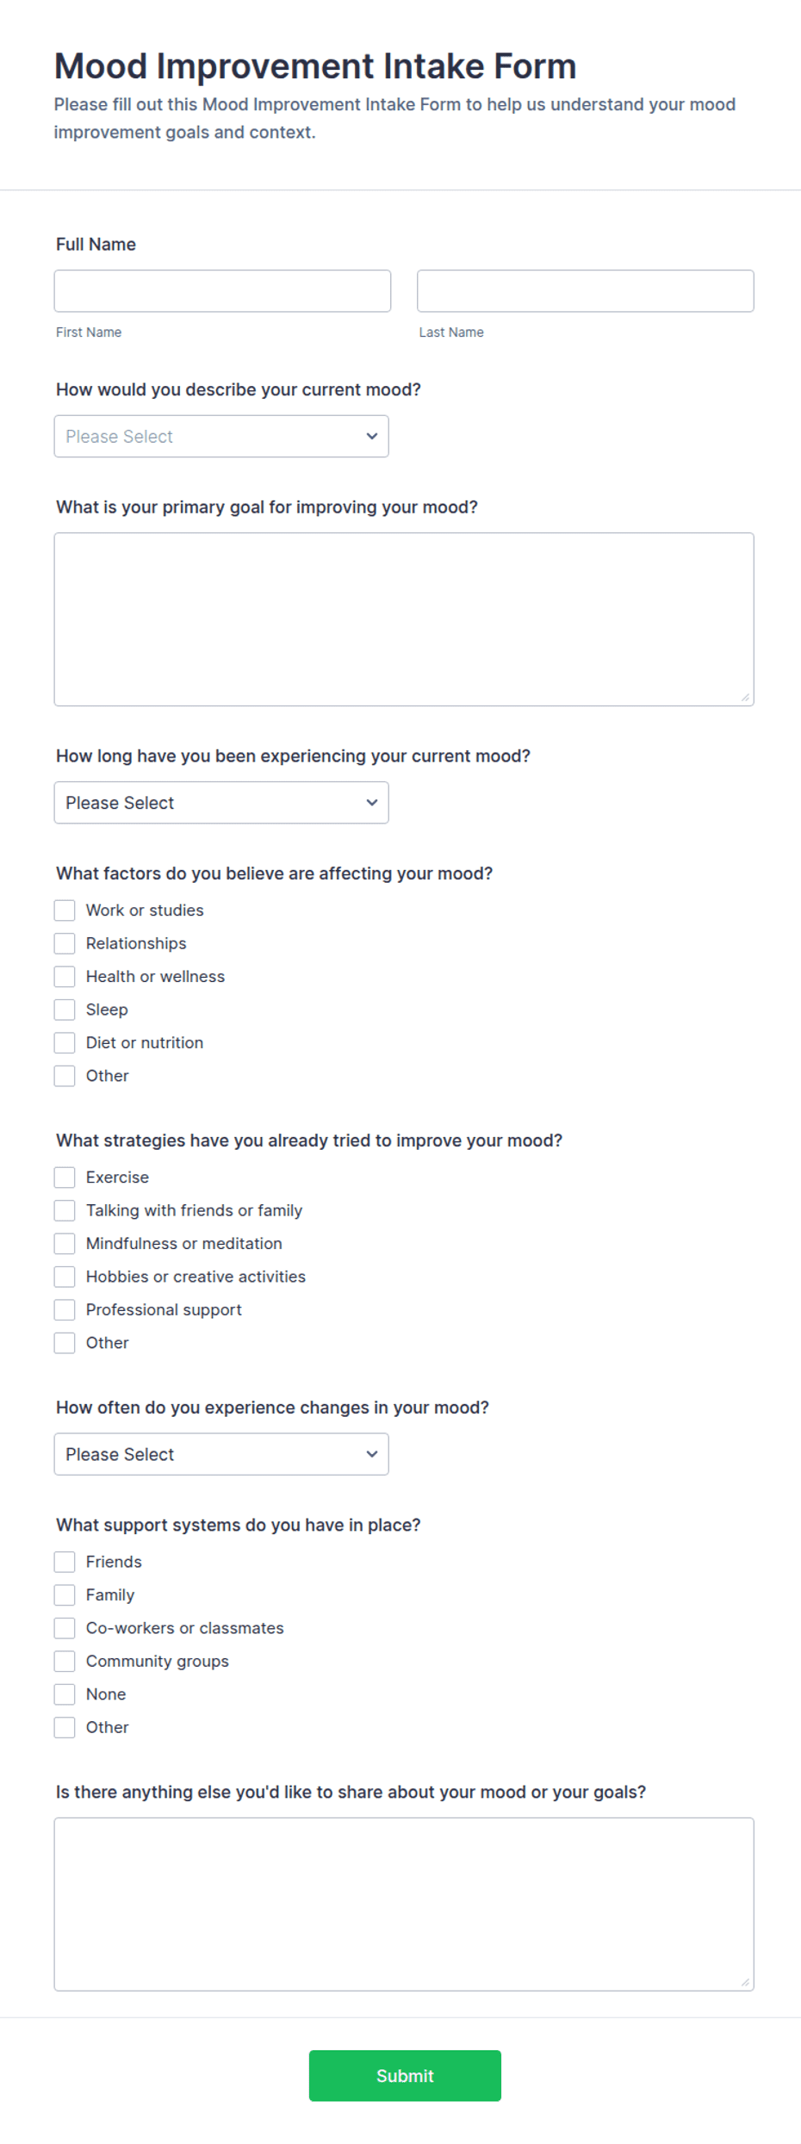Expand the mood duration dropdown
The image size is (801, 2144).
[x=221, y=803]
